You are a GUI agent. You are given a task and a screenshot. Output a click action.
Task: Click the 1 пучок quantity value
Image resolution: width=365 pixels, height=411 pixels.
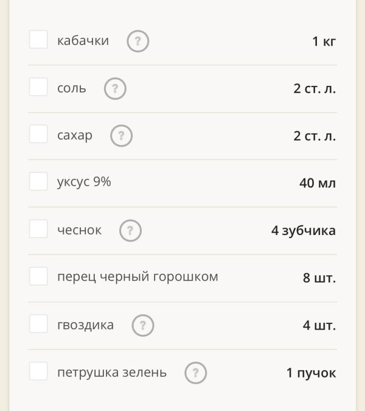(x=311, y=373)
